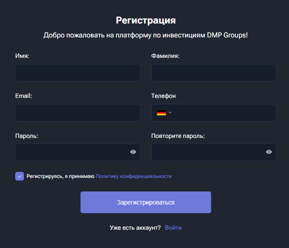
Task: Click the Повторите пароль label text
Action: [178, 136]
